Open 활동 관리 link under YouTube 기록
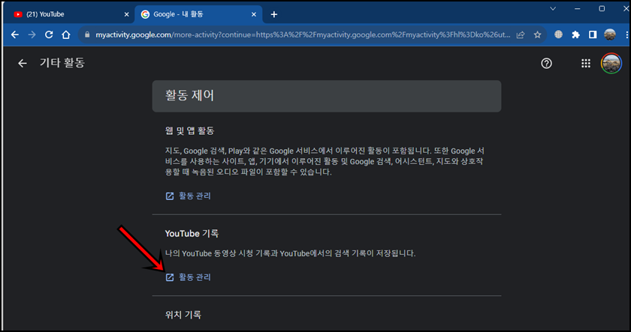631x332 pixels. click(x=188, y=277)
